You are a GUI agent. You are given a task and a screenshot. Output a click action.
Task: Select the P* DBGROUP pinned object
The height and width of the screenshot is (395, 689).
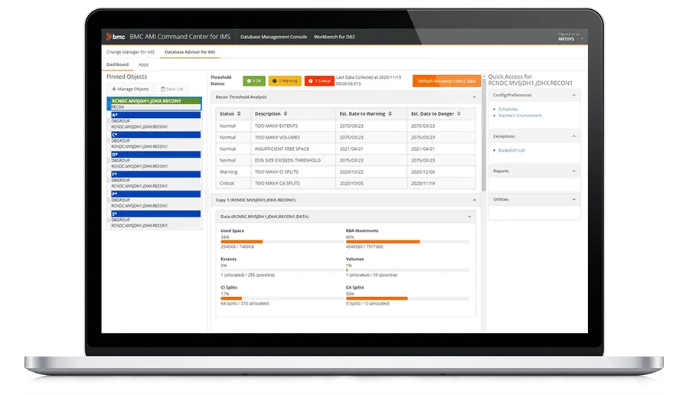click(154, 200)
